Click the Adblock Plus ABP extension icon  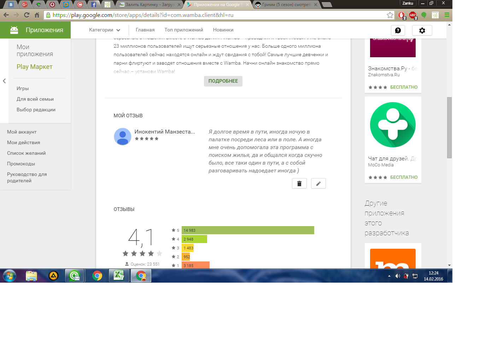(x=412, y=15)
